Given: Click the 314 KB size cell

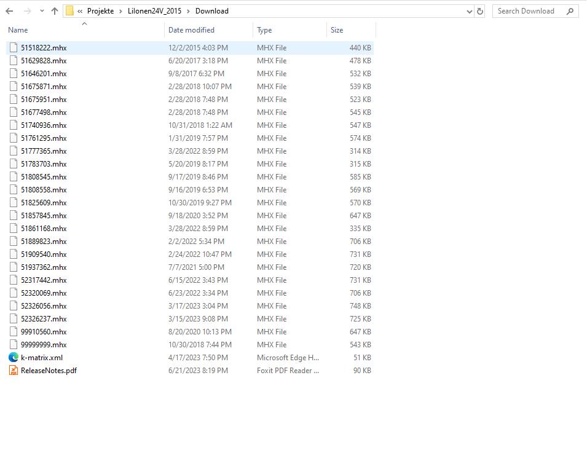Looking at the screenshot, I should click(360, 151).
